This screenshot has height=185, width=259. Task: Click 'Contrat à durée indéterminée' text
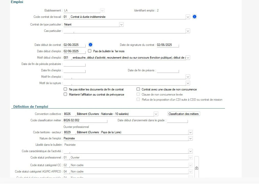[88, 17]
